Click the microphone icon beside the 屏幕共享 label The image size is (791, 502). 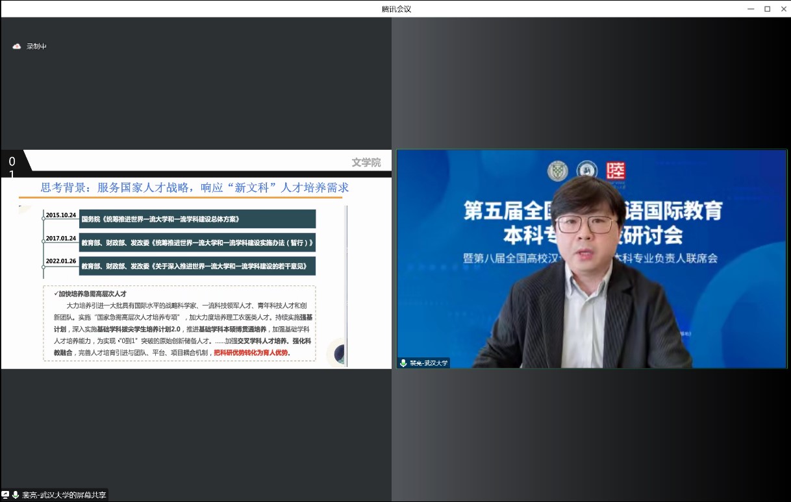(x=16, y=495)
